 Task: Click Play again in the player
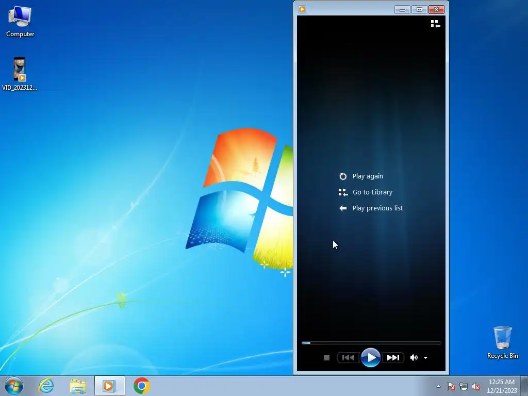[x=367, y=176]
